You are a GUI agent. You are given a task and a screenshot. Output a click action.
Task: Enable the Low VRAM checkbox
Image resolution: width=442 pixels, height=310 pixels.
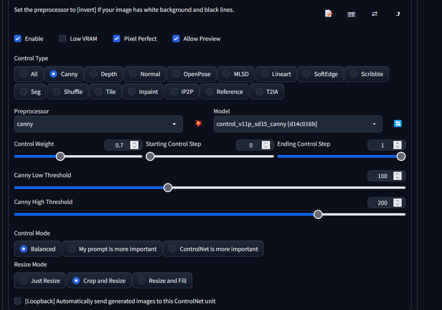62,39
